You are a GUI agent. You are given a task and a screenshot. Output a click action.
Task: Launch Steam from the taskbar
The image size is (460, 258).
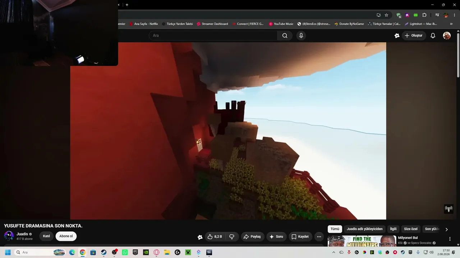click(103, 252)
